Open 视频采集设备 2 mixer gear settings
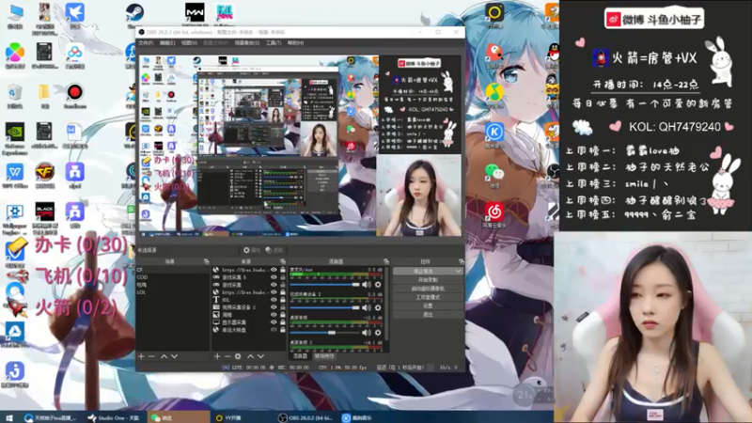This screenshot has width=752, height=423. (378, 307)
